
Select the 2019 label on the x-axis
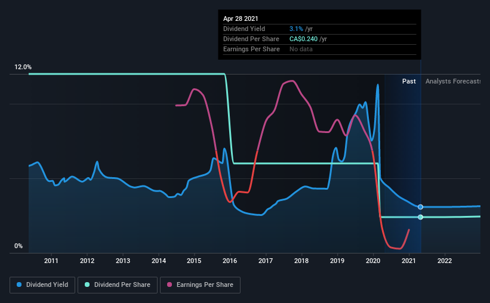pyautogui.click(x=337, y=261)
